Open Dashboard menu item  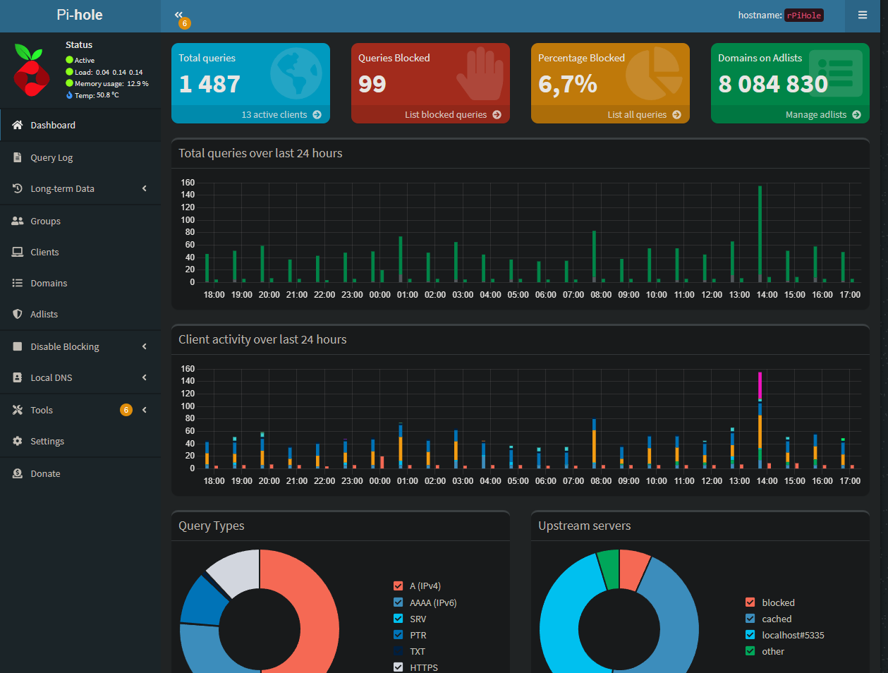[x=80, y=125]
